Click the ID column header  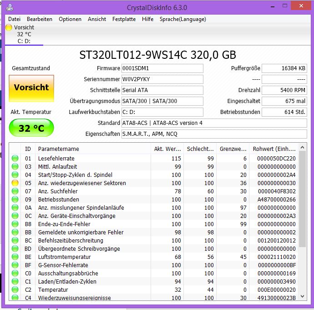[x=28, y=149]
